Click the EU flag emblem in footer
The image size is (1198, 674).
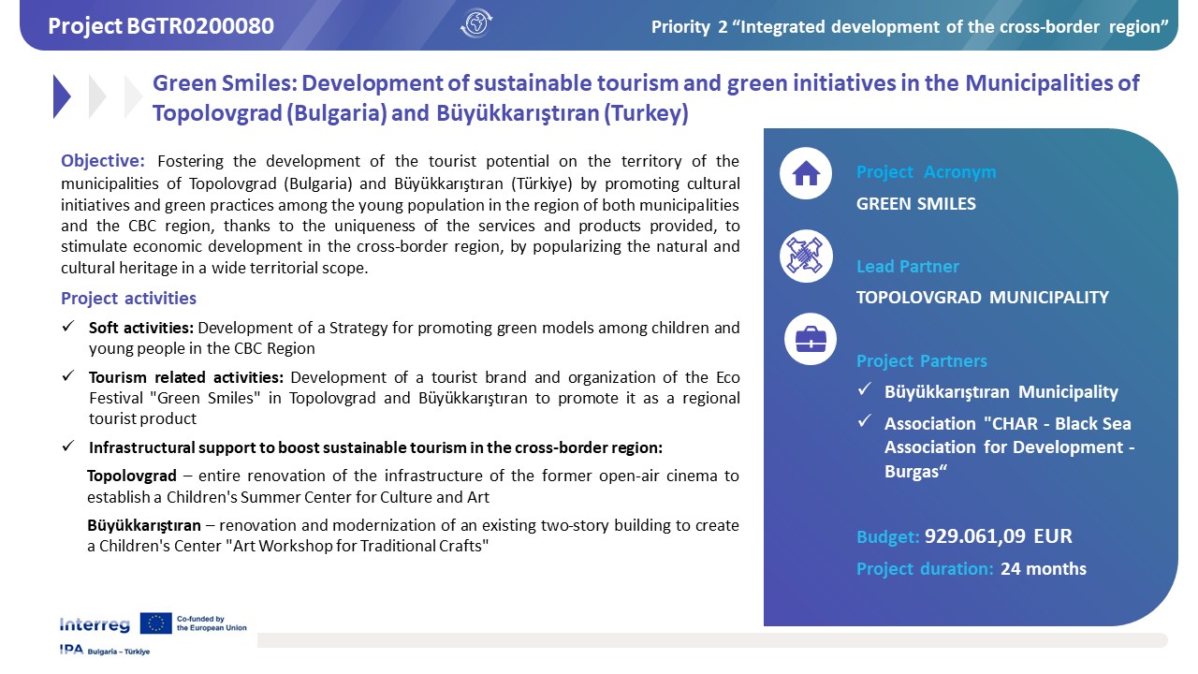click(x=156, y=623)
